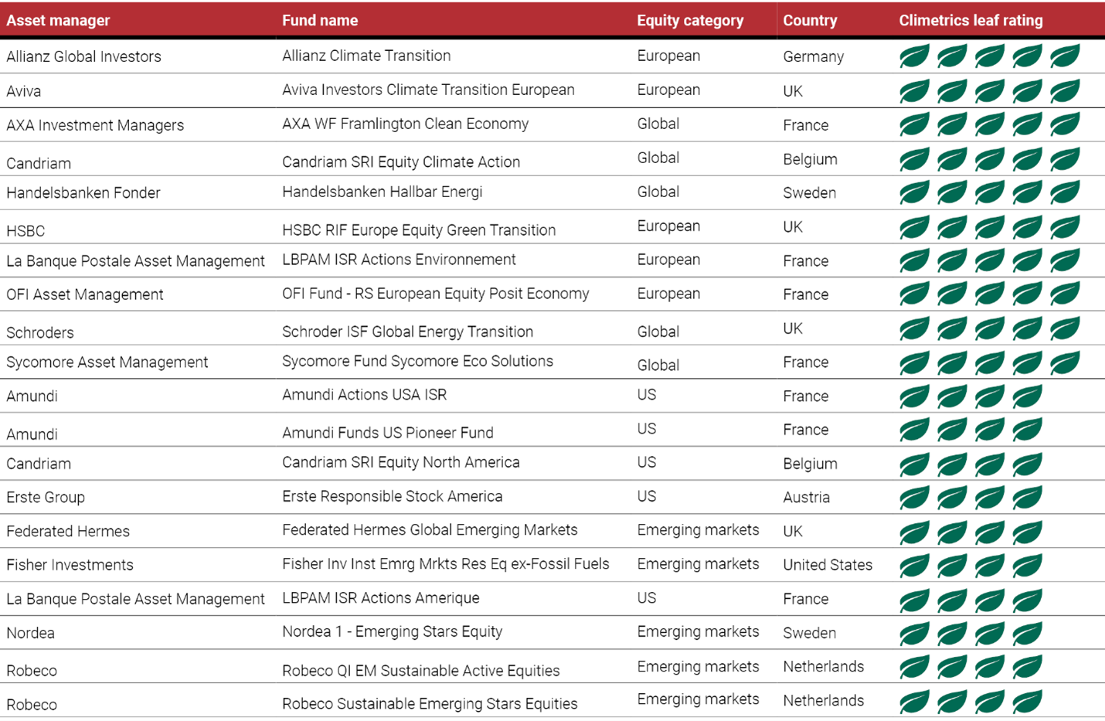The height and width of the screenshot is (721, 1105).
Task: Select the OFI Asset Management cell
Action: tap(85, 294)
